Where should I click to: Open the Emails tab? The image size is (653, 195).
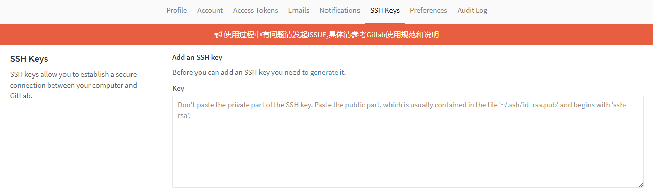(x=299, y=10)
